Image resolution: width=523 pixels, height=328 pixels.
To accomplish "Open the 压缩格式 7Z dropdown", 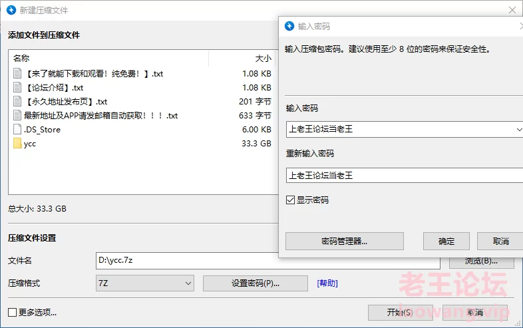I will coord(145,283).
